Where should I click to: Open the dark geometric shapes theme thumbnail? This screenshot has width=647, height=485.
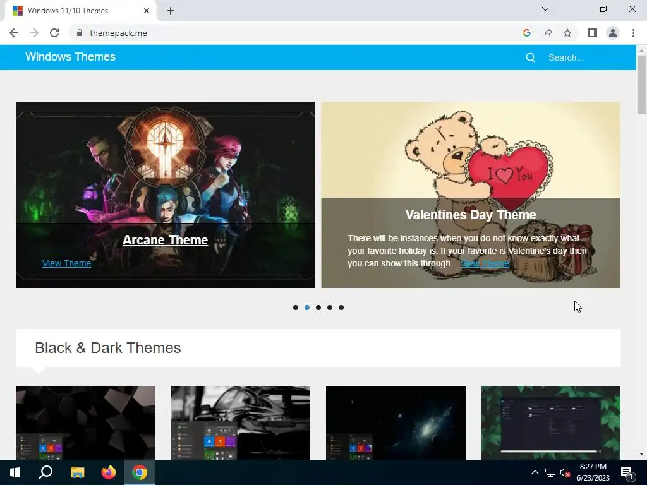(85, 422)
